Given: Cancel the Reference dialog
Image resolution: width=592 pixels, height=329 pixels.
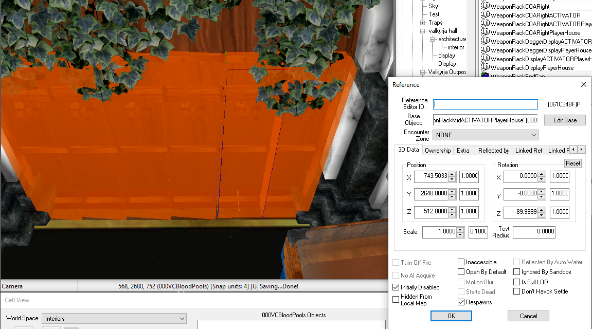Looking at the screenshot, I should click(528, 316).
